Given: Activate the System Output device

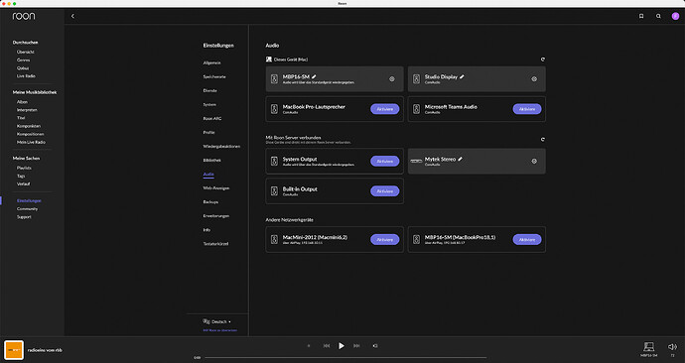Looking at the screenshot, I should (385, 161).
